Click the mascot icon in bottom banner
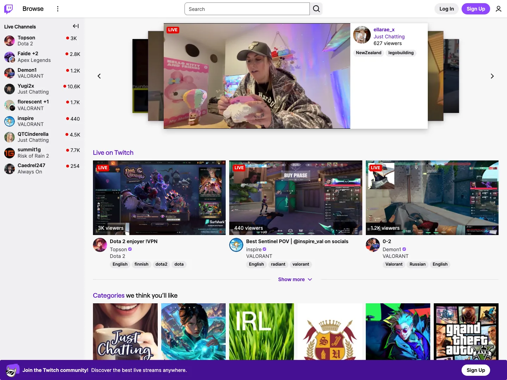This screenshot has width=507, height=380. 13,370
